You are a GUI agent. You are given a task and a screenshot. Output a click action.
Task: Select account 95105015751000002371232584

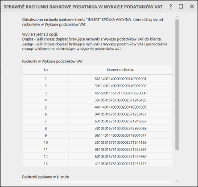click(x=120, y=150)
